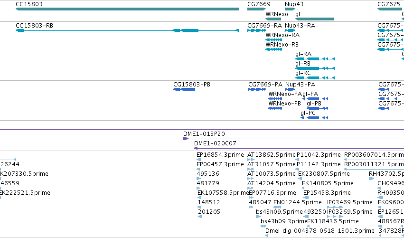Viewport: 404px width, 238px height.
Task: Open the CG15803-PB protein feature
Action: click(184, 89)
